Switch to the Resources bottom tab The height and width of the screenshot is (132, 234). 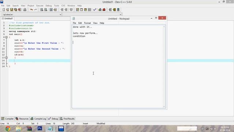coord(22,119)
